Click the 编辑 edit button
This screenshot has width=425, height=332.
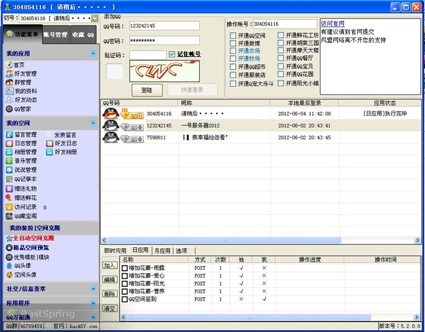tap(110, 280)
